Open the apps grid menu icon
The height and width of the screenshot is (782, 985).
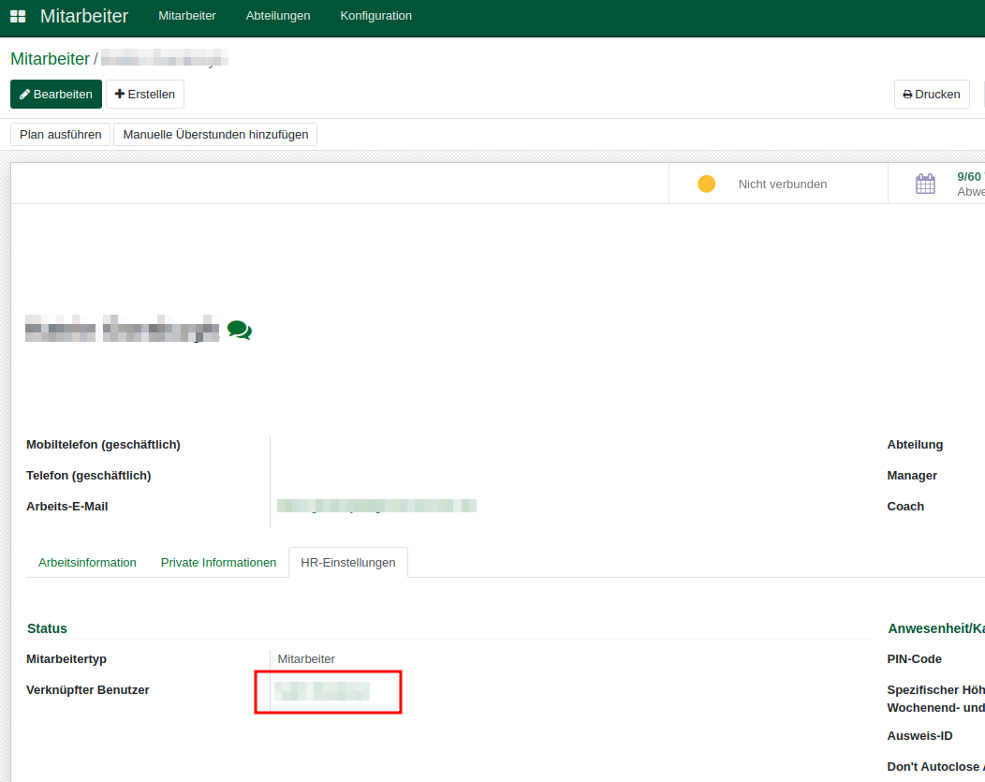click(x=18, y=16)
